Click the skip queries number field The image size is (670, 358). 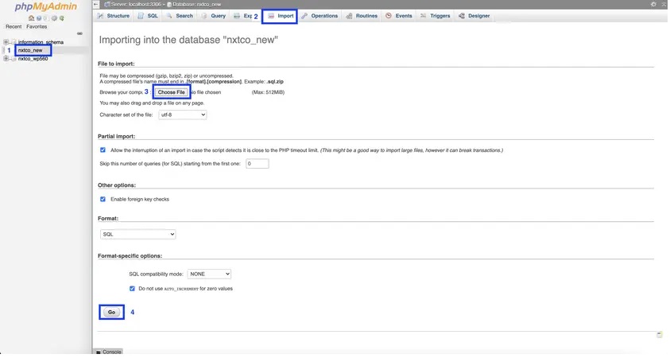click(258, 163)
